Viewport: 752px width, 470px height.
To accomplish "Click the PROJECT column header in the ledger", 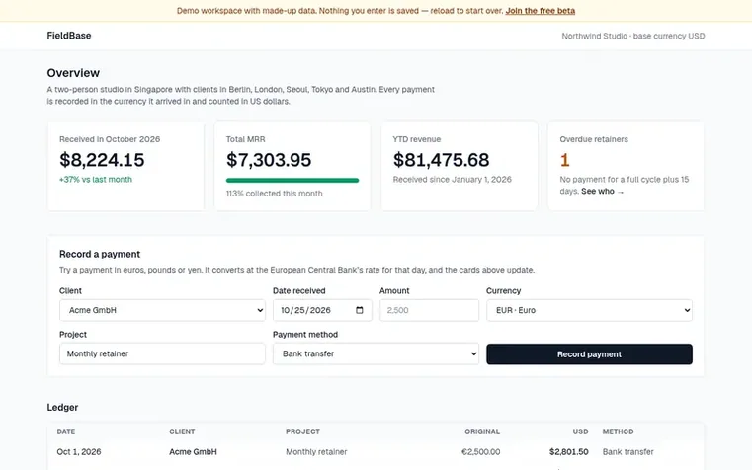I will coord(302,431).
